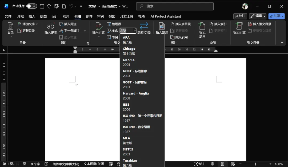
Task: Switch to the 开始 tab
Action: point(20,16)
